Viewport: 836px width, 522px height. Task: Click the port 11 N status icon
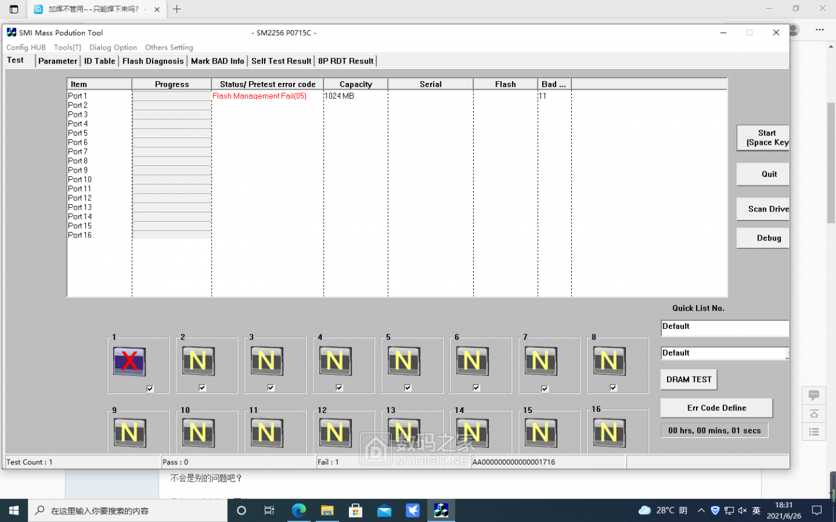pyautogui.click(x=267, y=434)
